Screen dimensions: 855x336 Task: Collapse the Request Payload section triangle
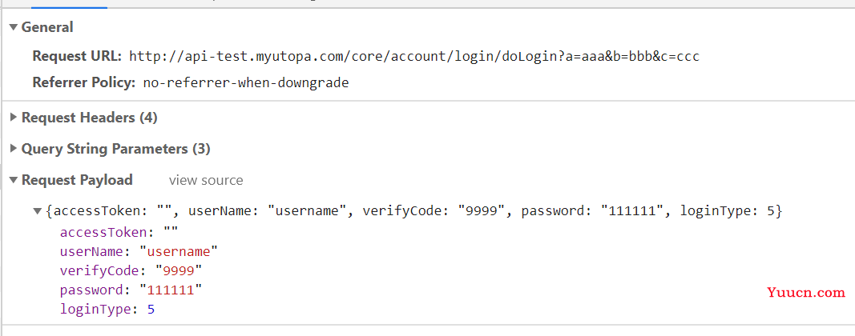13,180
